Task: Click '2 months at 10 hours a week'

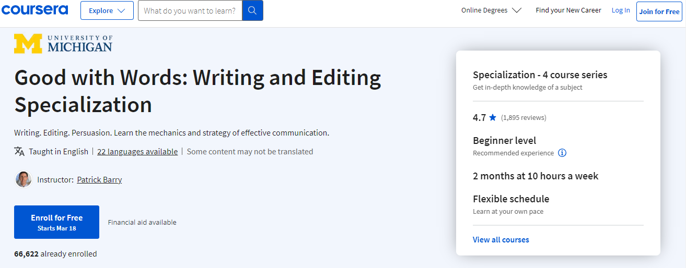Action: [536, 176]
